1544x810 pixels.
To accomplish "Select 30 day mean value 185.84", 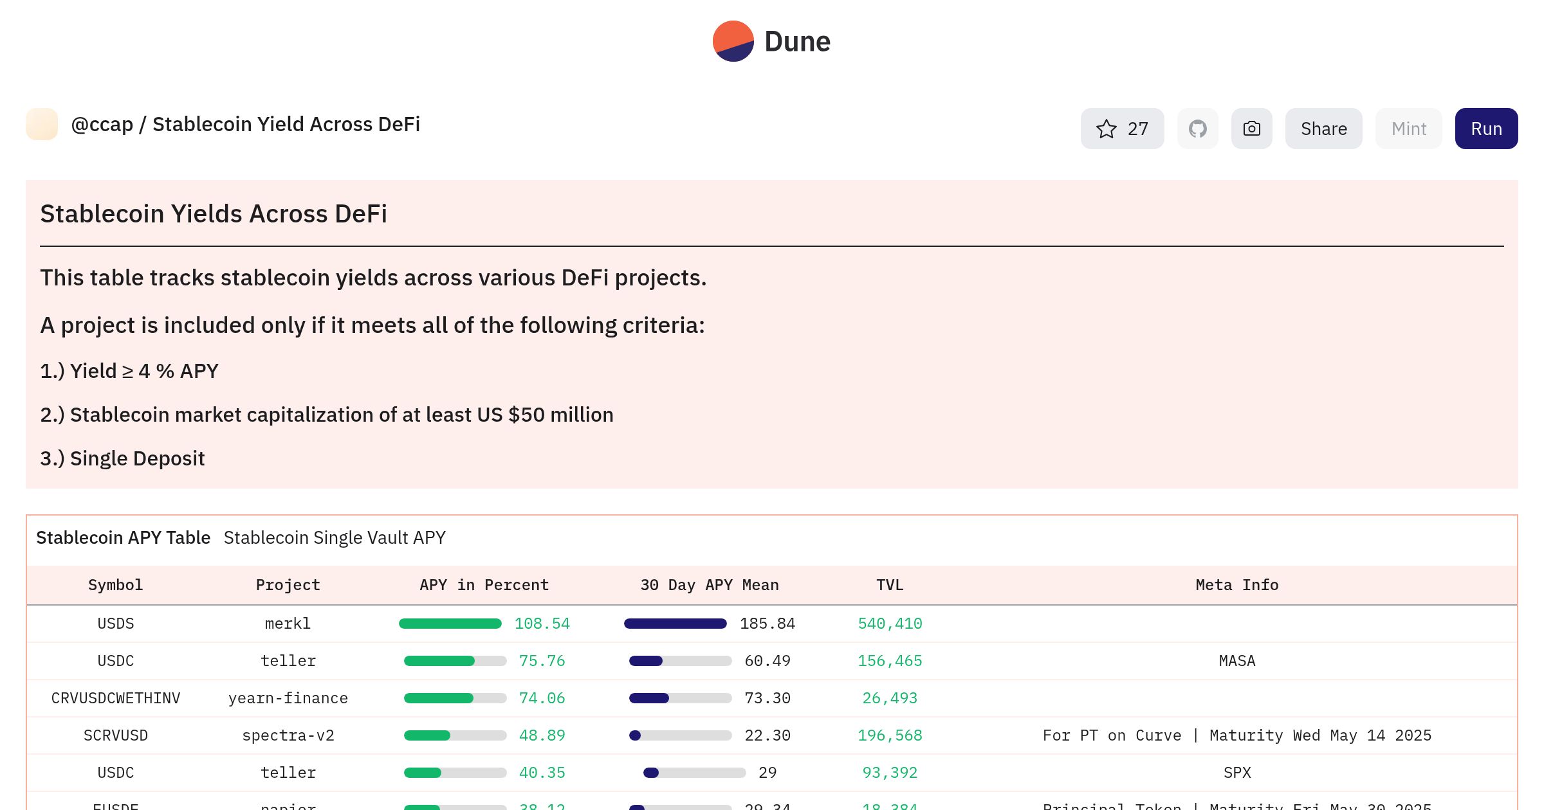I will click(x=767, y=624).
